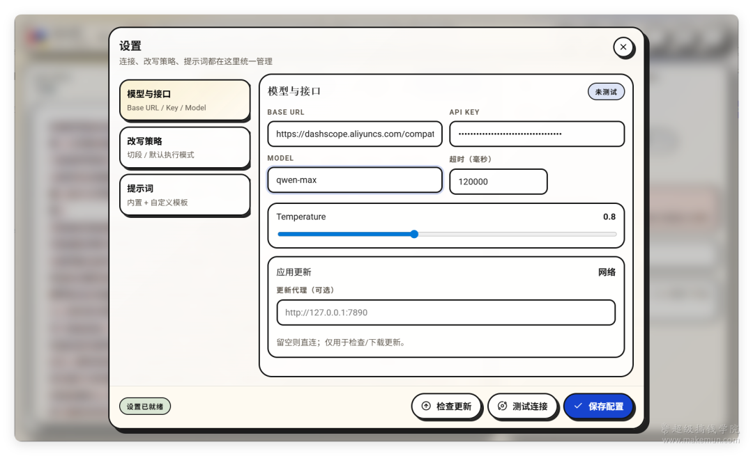
Task: Click the up-arrow icon for 检查更新
Action: 426,406
